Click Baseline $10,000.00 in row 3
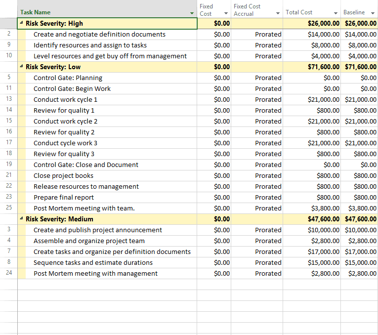The width and height of the screenshot is (378, 335). 361,230
